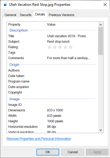Click the Width property label
The width and height of the screenshot is (110, 158).
[12, 116]
